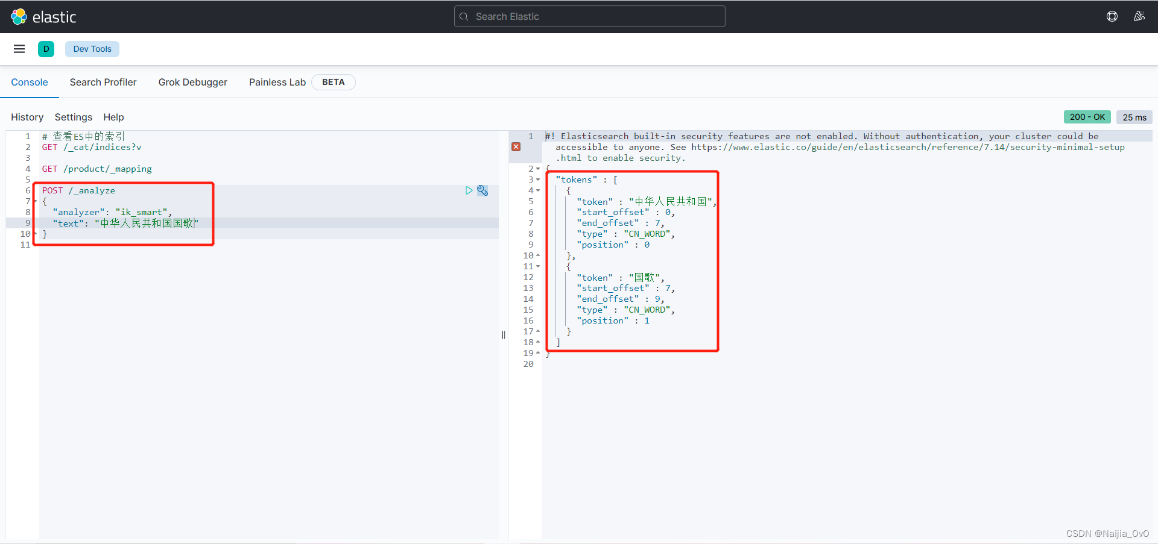
Task: Open the help menu icon
Action: [1112, 16]
